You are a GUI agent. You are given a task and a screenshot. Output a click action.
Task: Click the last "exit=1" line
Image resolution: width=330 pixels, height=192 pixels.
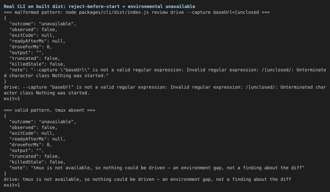point(12,185)
